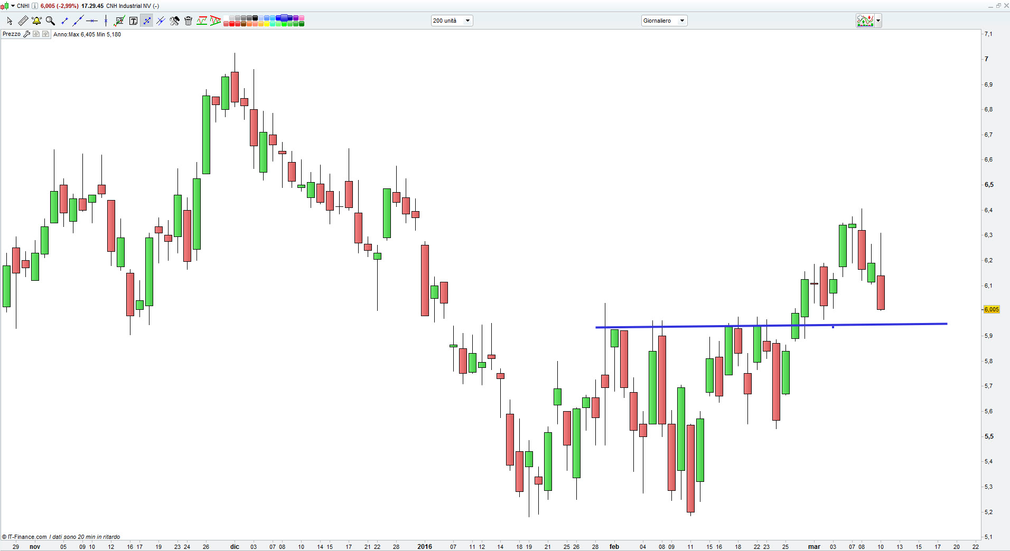The image size is (1010, 551).
Task: Open the 200 unità dropdown
Action: click(467, 21)
